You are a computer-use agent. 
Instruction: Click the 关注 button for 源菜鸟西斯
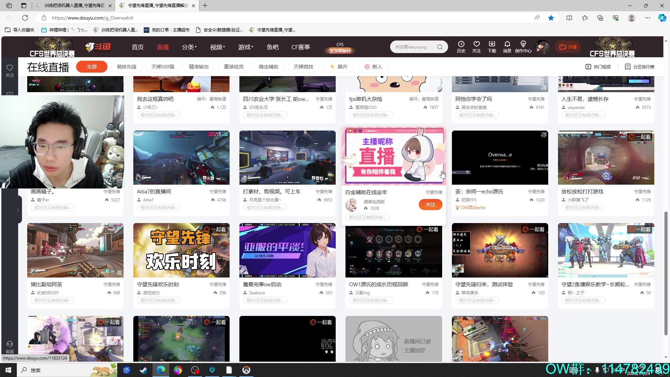pos(430,205)
